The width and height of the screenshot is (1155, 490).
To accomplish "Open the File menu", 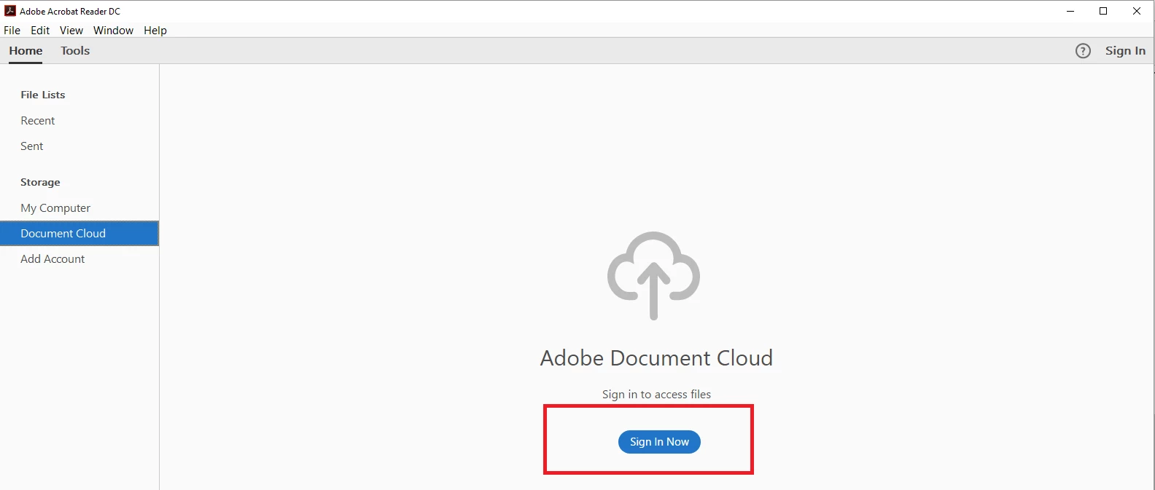I will 12,31.
